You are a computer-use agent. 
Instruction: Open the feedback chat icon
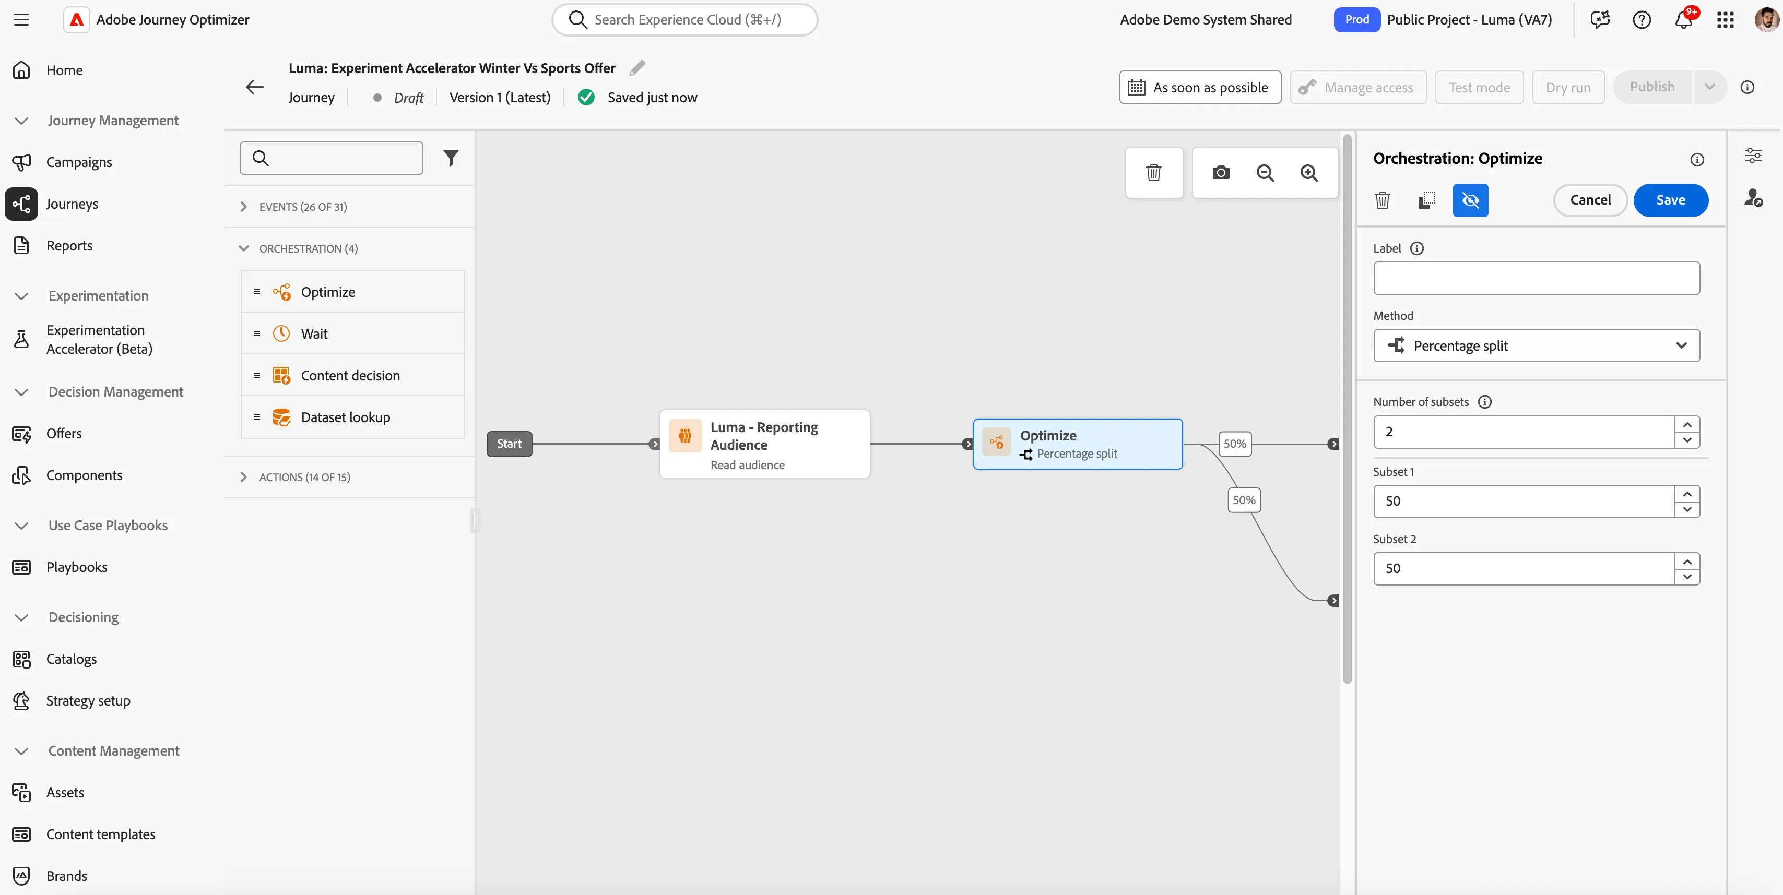tap(1600, 19)
